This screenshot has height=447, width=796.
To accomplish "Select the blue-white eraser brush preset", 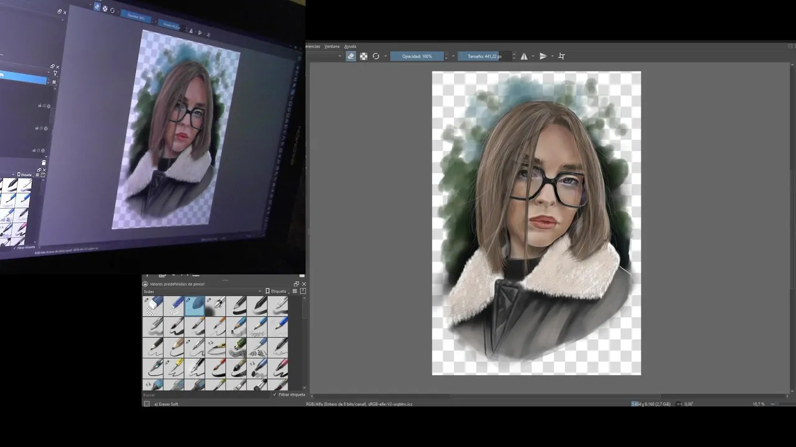I will point(152,305).
